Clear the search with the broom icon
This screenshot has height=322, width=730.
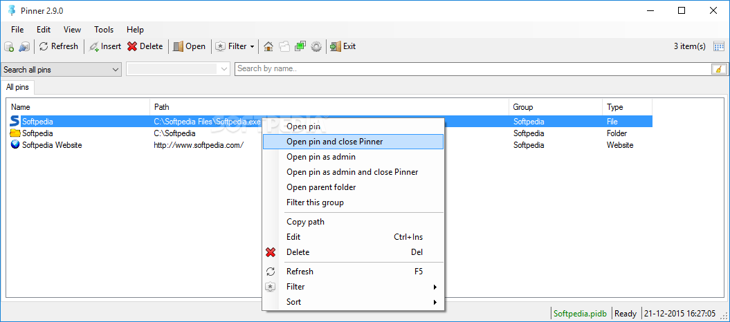720,69
